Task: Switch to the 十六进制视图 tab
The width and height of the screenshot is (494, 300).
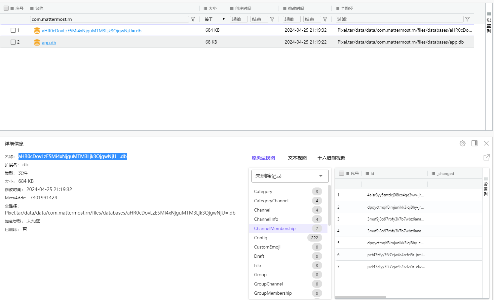Action: 331,158
